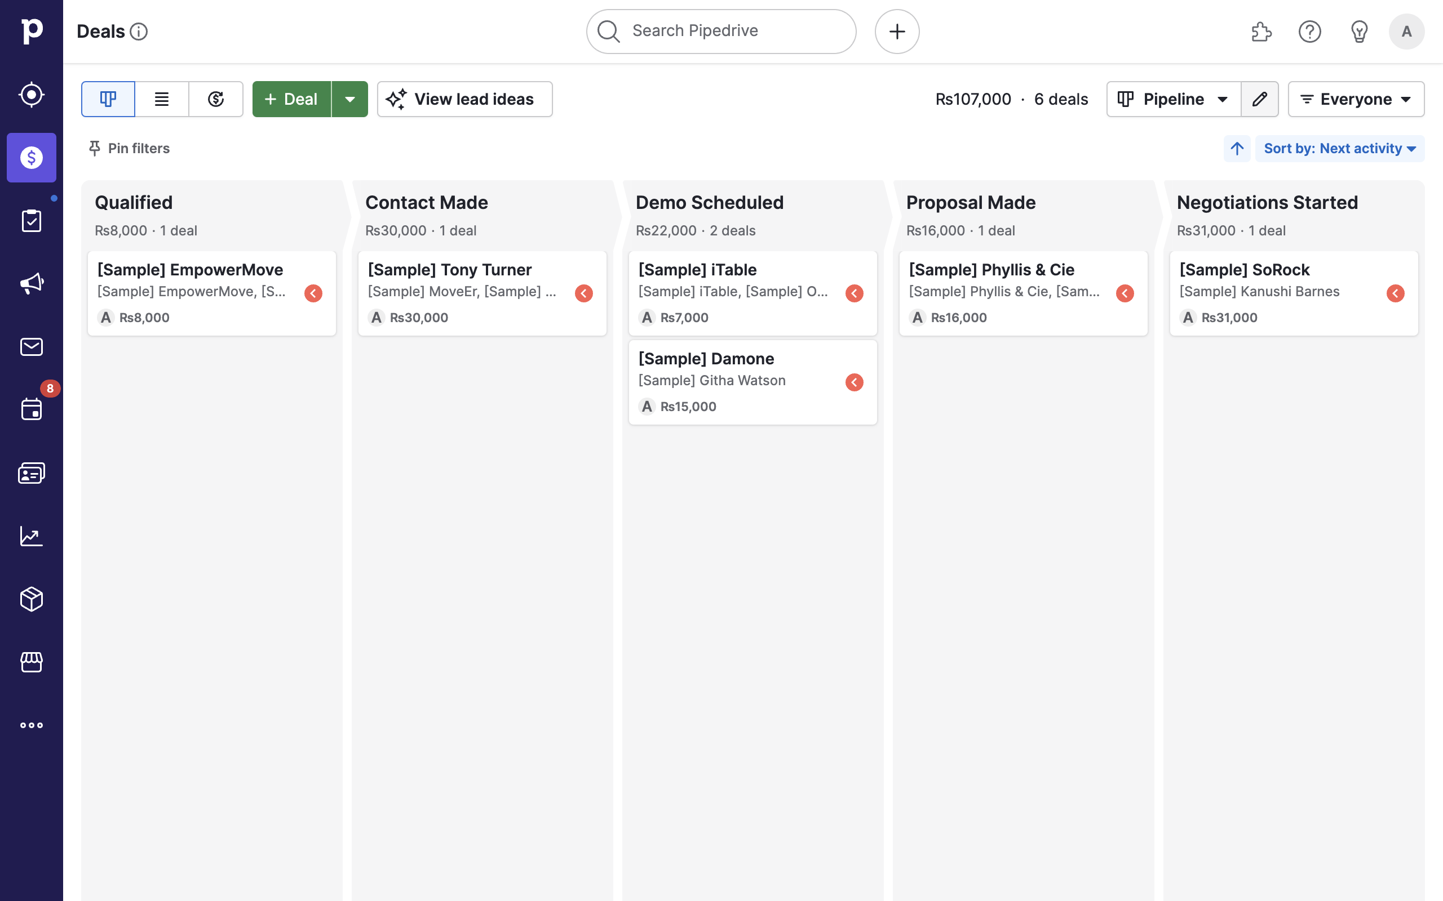Click the quick add plus button

897,32
